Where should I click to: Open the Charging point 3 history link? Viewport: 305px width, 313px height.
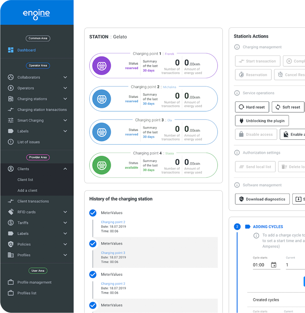[113, 253]
